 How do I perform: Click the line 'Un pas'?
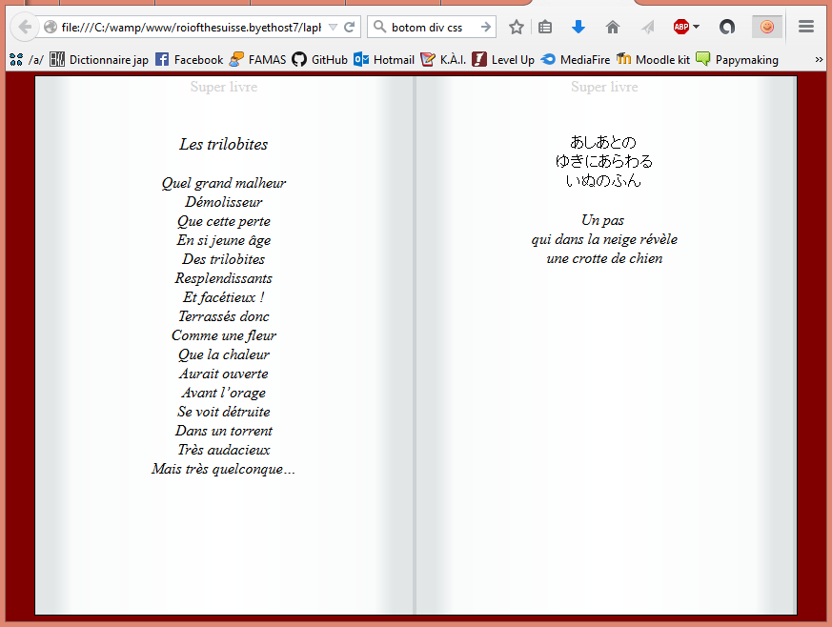tap(602, 220)
